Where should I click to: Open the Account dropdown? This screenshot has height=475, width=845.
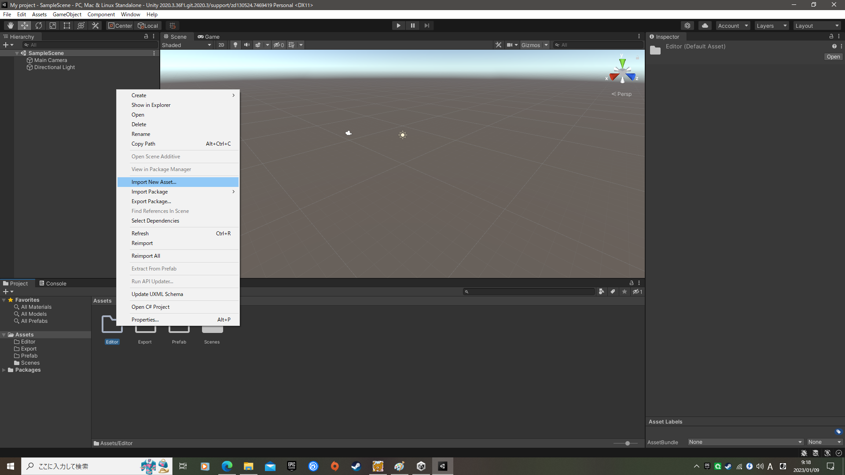pos(733,26)
